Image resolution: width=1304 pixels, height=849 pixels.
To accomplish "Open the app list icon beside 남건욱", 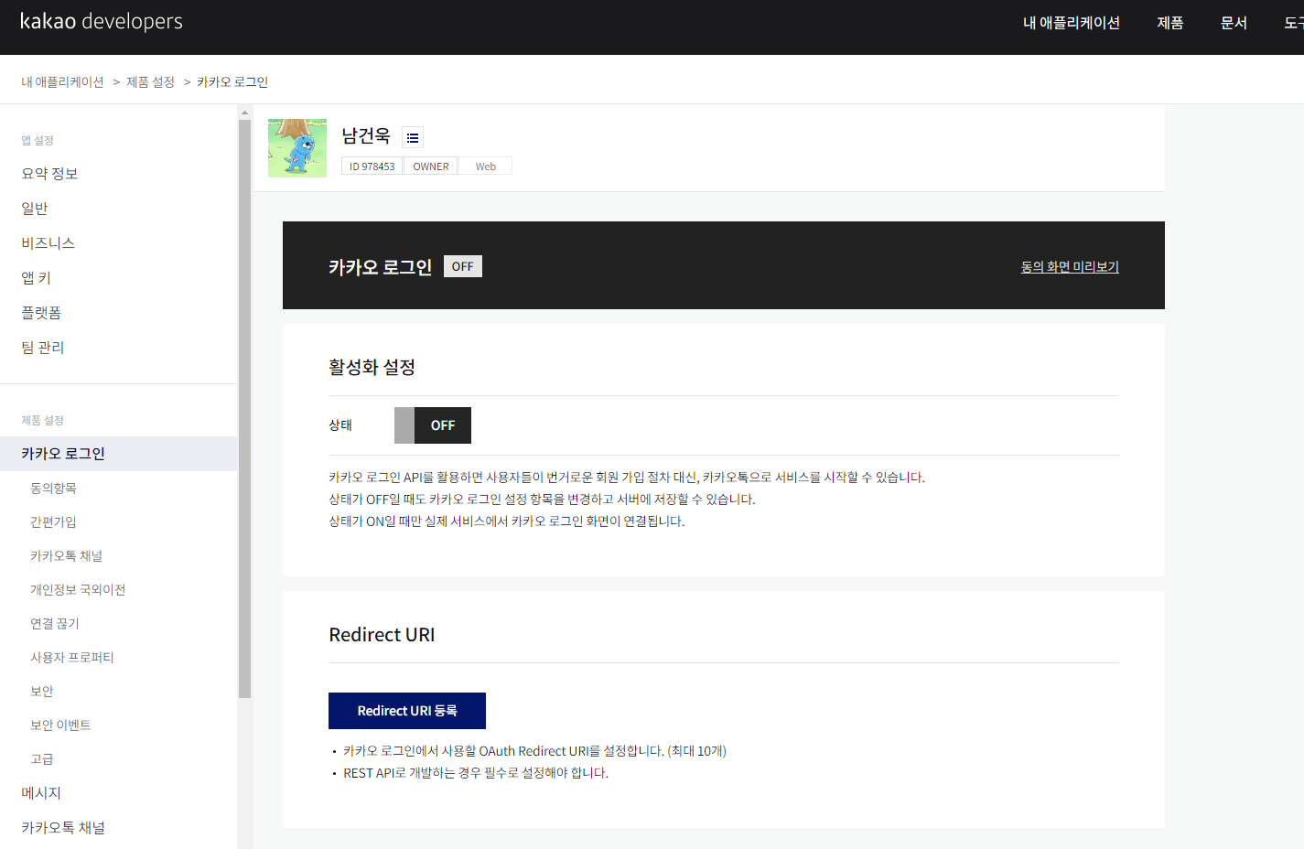I will (413, 138).
